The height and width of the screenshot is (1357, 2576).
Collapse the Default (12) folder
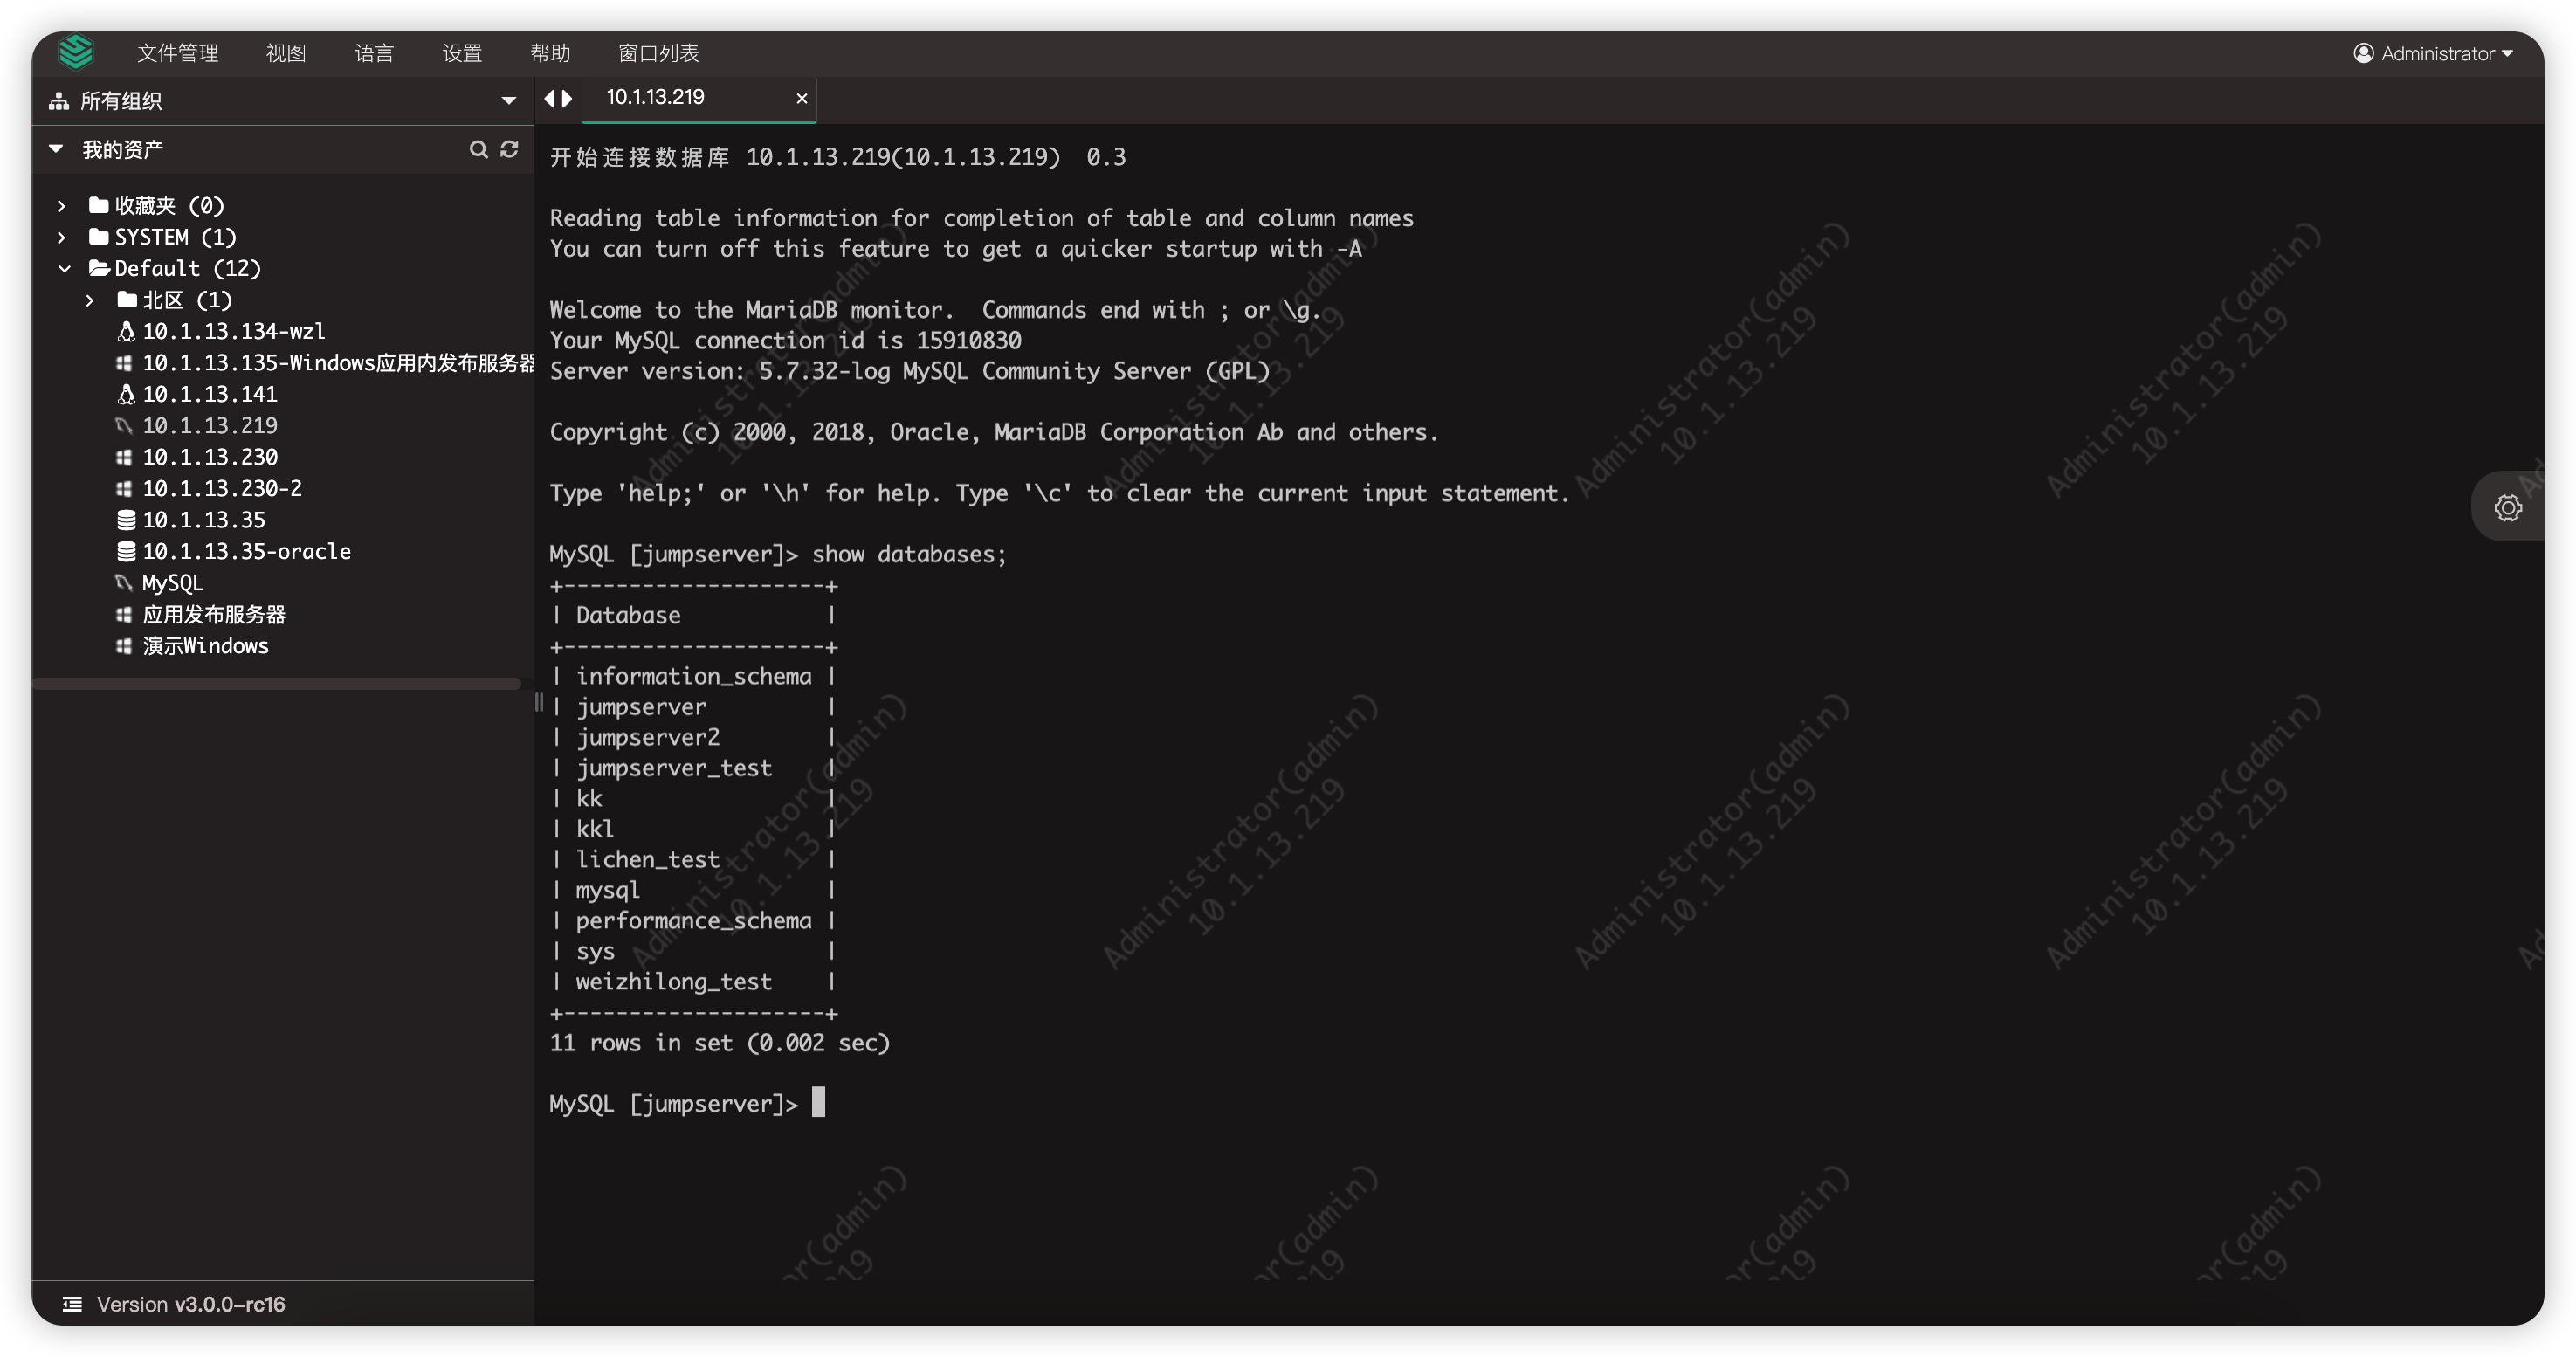click(x=65, y=269)
